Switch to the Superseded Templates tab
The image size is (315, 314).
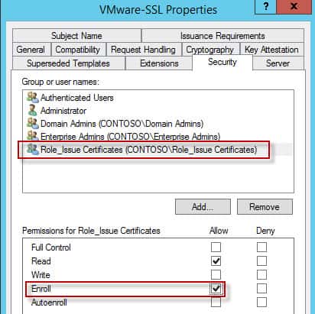pyautogui.click(x=68, y=63)
